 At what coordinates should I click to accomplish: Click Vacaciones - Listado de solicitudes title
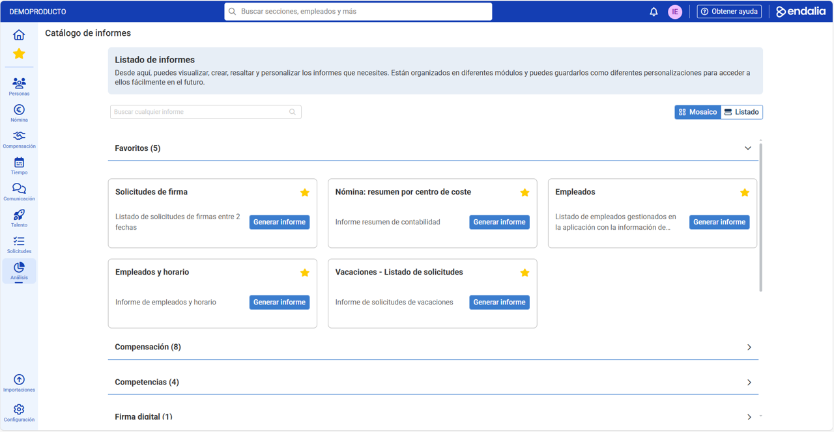(399, 272)
